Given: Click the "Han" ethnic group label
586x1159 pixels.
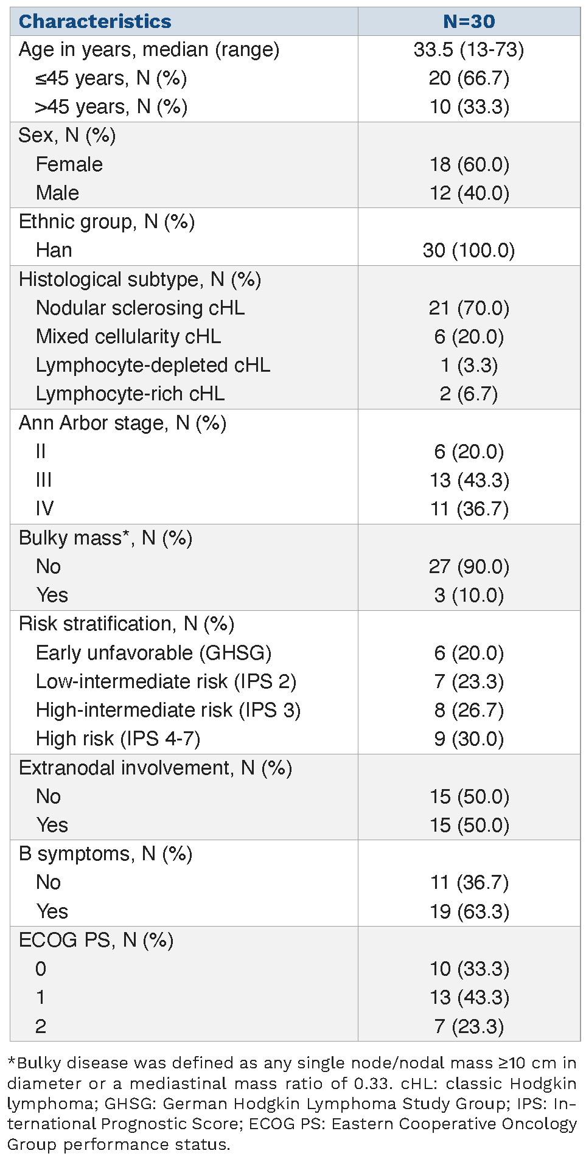Looking at the screenshot, I should 54,250.
